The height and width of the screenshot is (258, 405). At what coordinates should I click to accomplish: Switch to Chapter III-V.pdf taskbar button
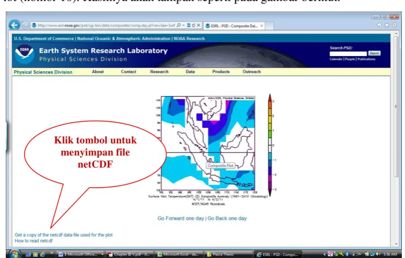[x=129, y=255]
